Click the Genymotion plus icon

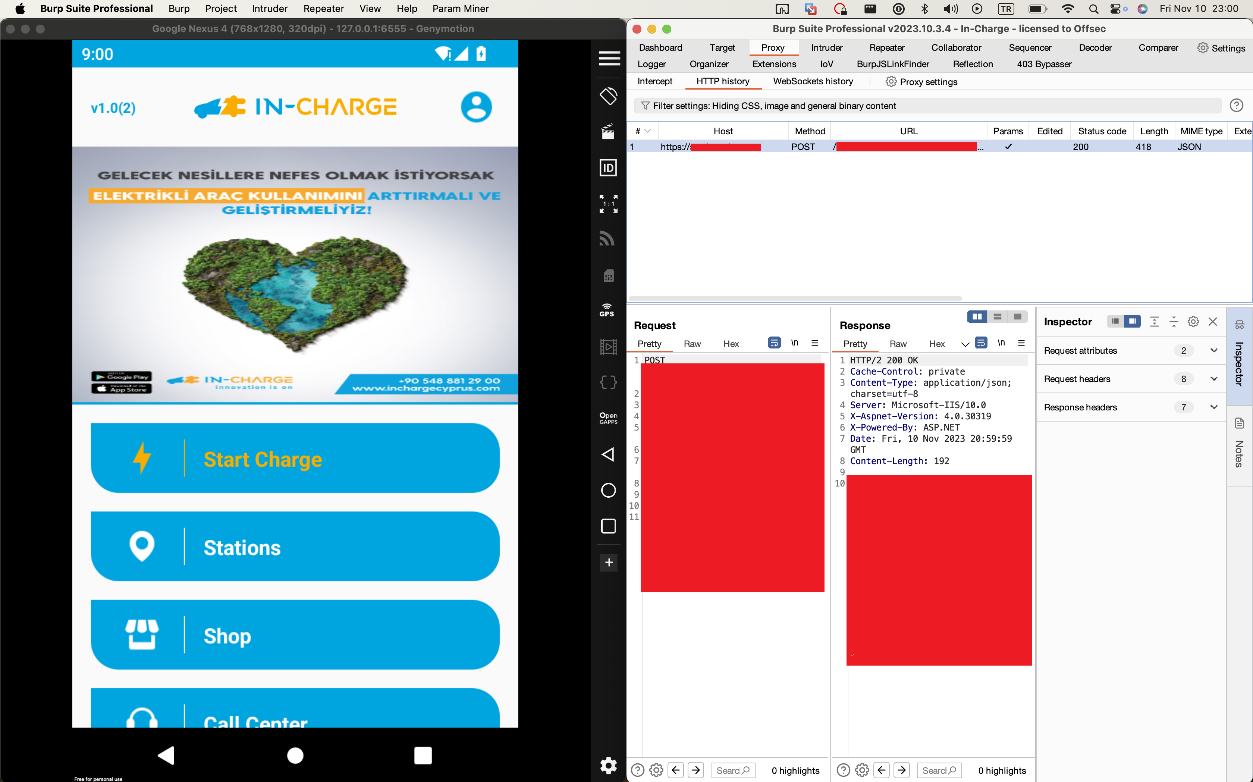pyautogui.click(x=609, y=562)
